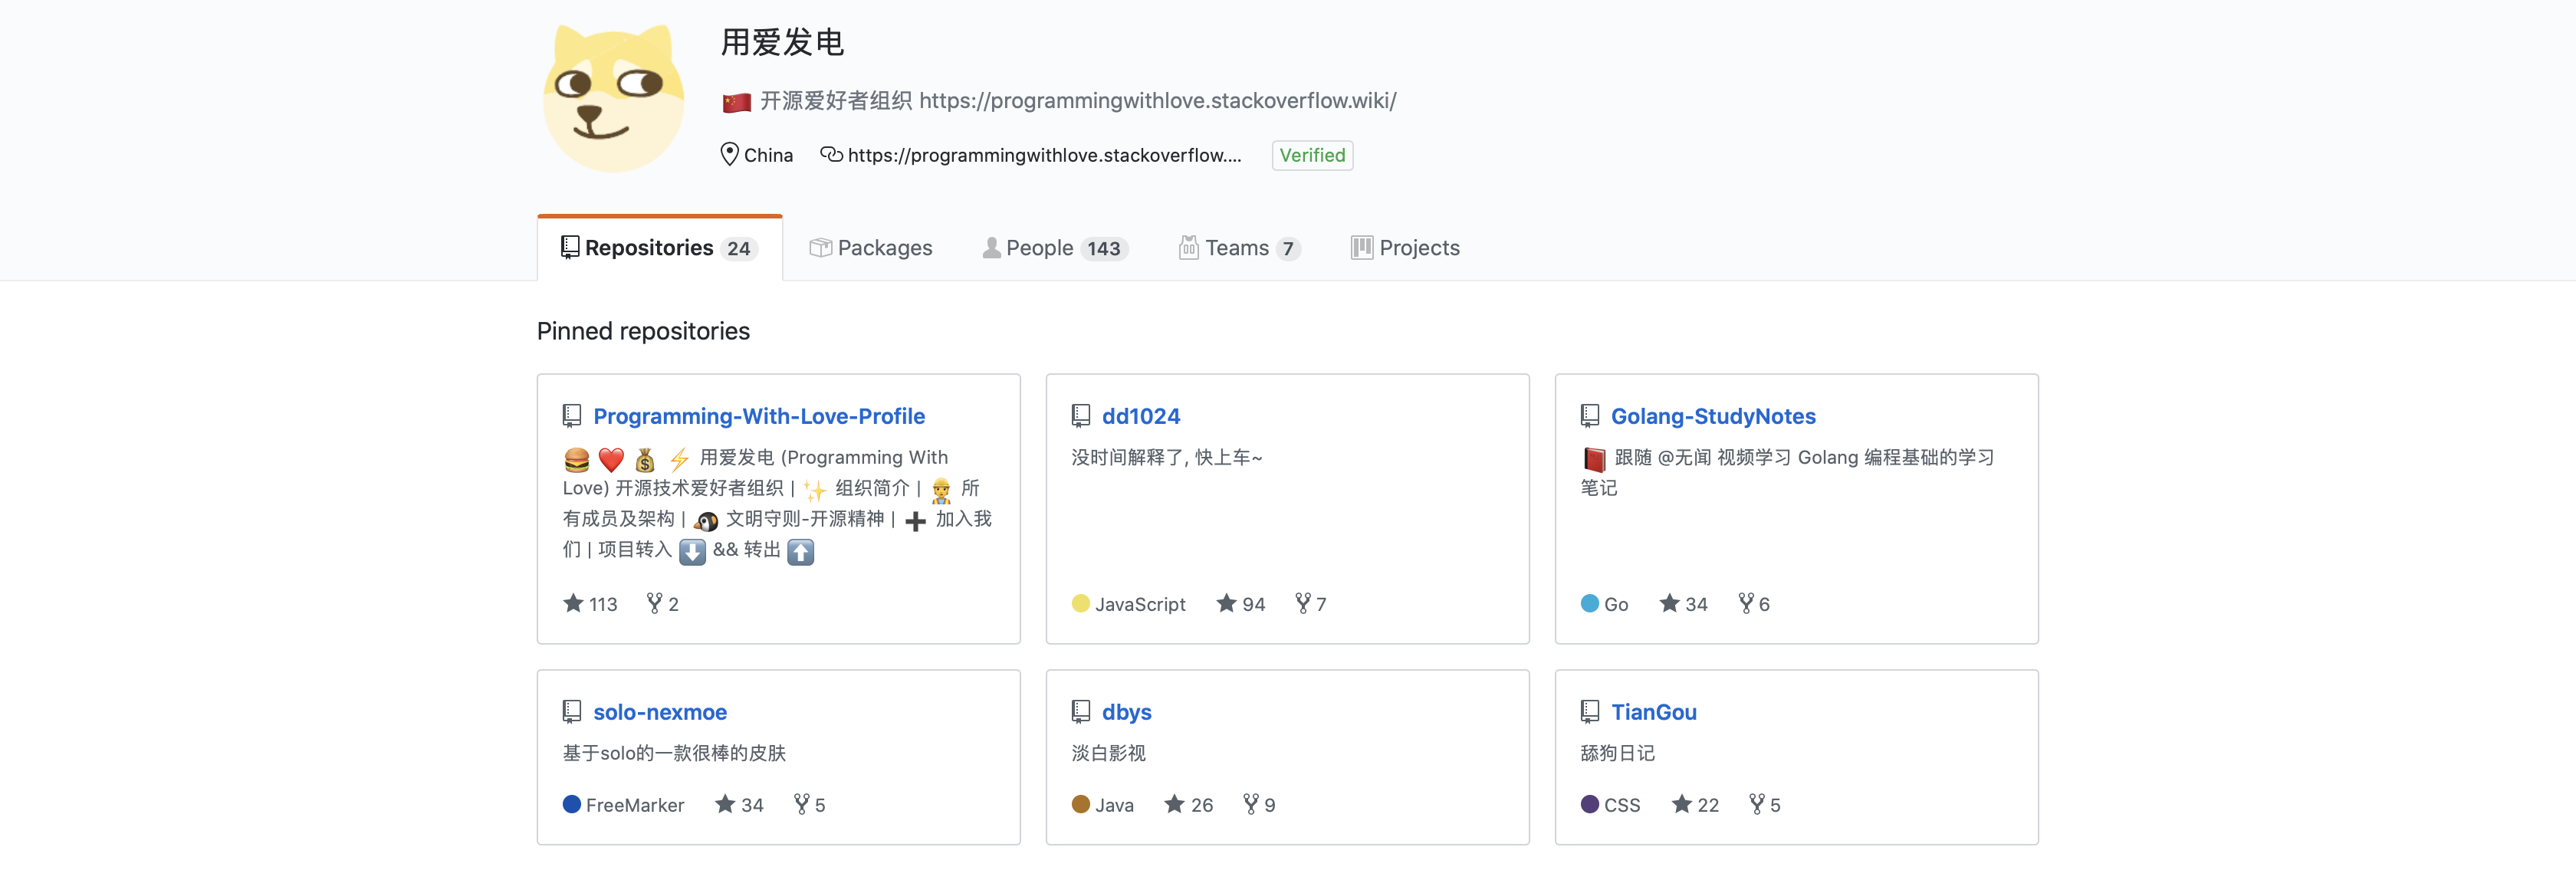This screenshot has height=870, width=2576.
Task: Open the solo-nexmoe repository
Action: (x=660, y=711)
